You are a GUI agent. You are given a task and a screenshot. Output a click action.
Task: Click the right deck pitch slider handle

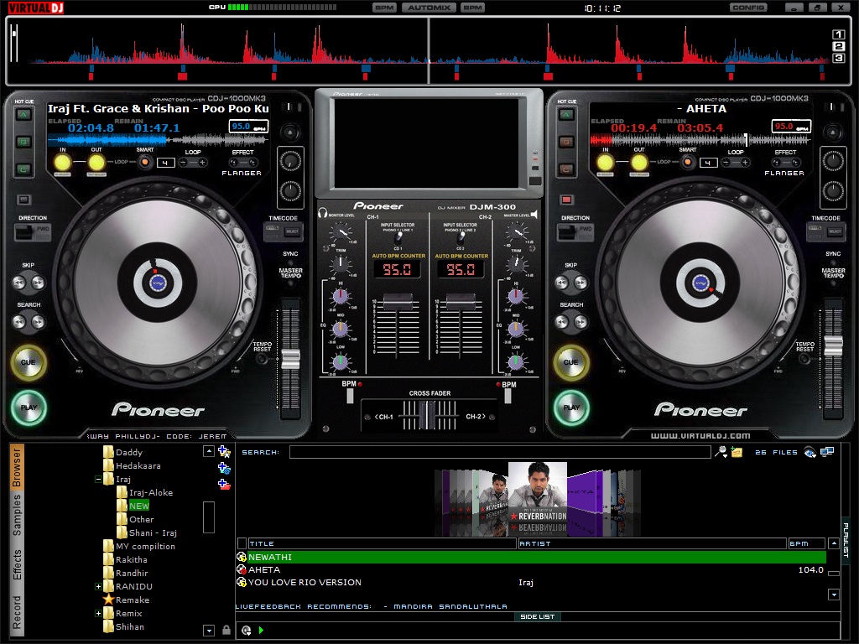833,345
